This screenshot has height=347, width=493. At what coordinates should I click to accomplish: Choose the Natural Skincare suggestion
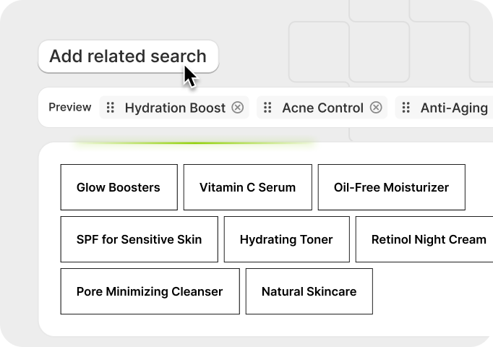coord(309,291)
